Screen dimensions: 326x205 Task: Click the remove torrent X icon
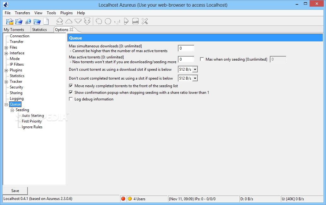click(x=145, y=21)
